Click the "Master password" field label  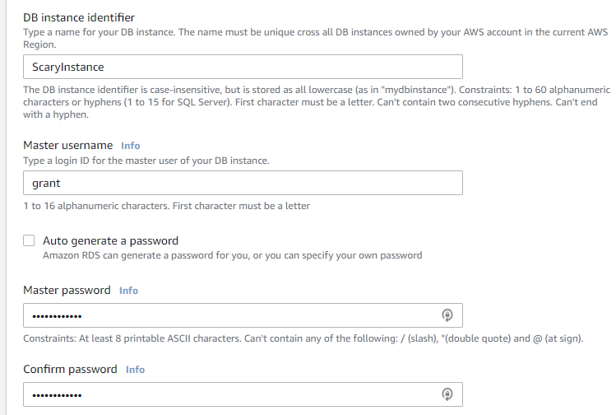[x=67, y=291]
